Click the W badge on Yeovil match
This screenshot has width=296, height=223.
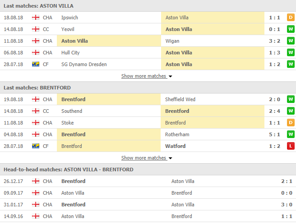tap(291, 29)
